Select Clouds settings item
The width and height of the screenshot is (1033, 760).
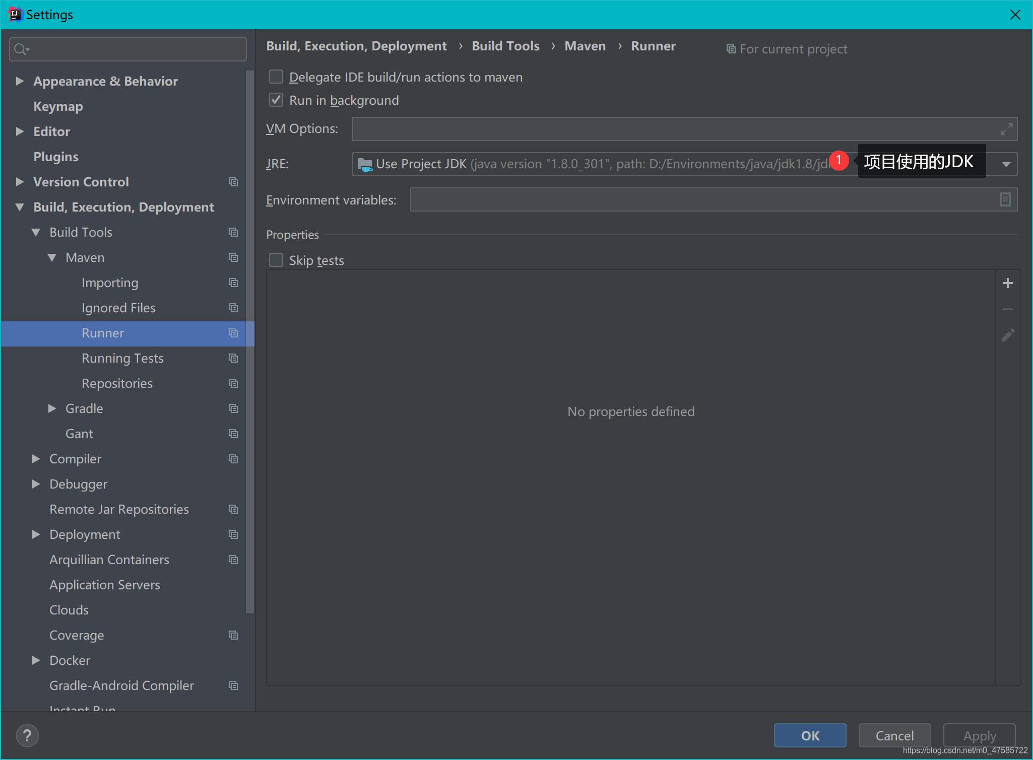point(69,610)
